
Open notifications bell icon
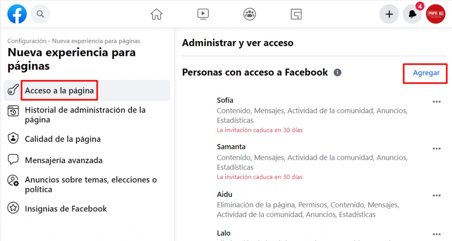(x=412, y=14)
